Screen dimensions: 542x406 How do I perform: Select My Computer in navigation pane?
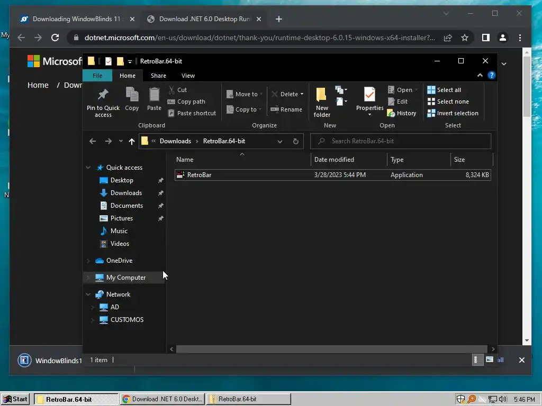point(126,278)
